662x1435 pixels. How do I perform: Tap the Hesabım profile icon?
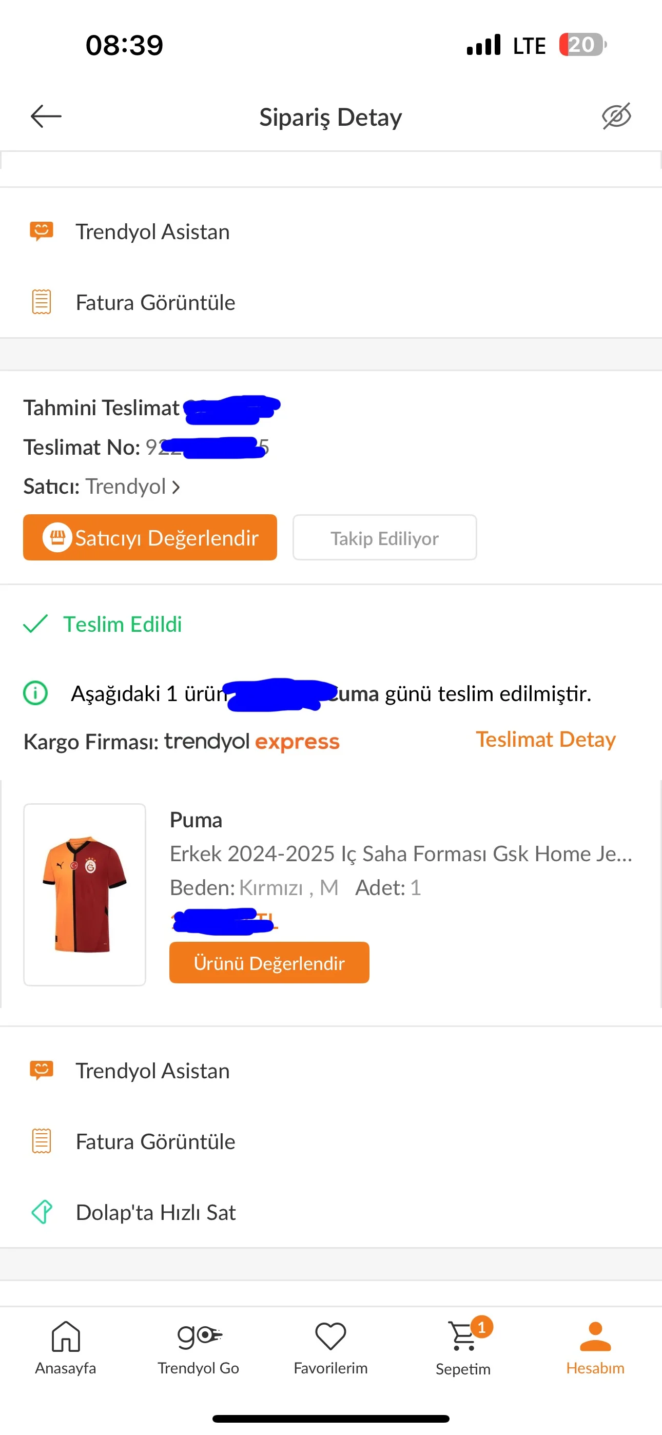[x=595, y=1337]
